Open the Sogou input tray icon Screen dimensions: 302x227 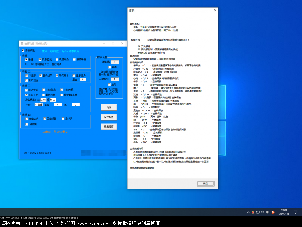[273, 212]
